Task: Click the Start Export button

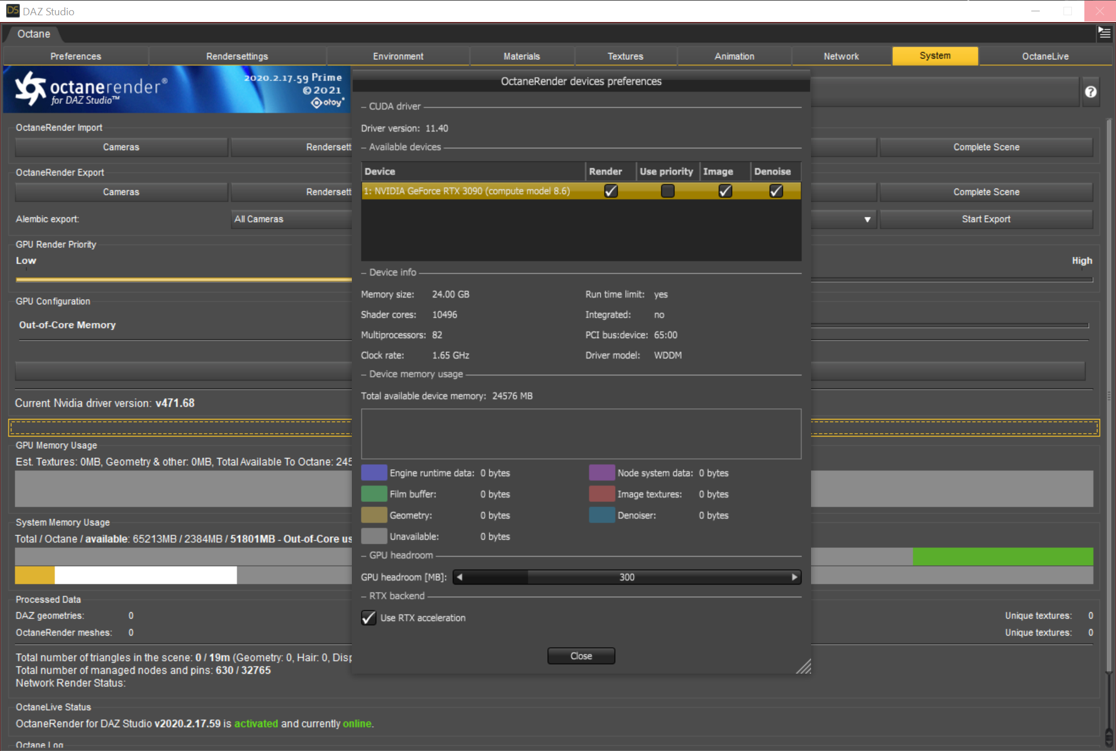Action: click(986, 219)
